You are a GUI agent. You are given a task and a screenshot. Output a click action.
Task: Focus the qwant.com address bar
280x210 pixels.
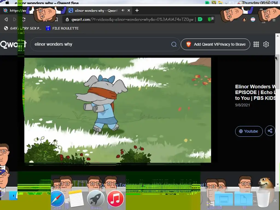point(132,19)
